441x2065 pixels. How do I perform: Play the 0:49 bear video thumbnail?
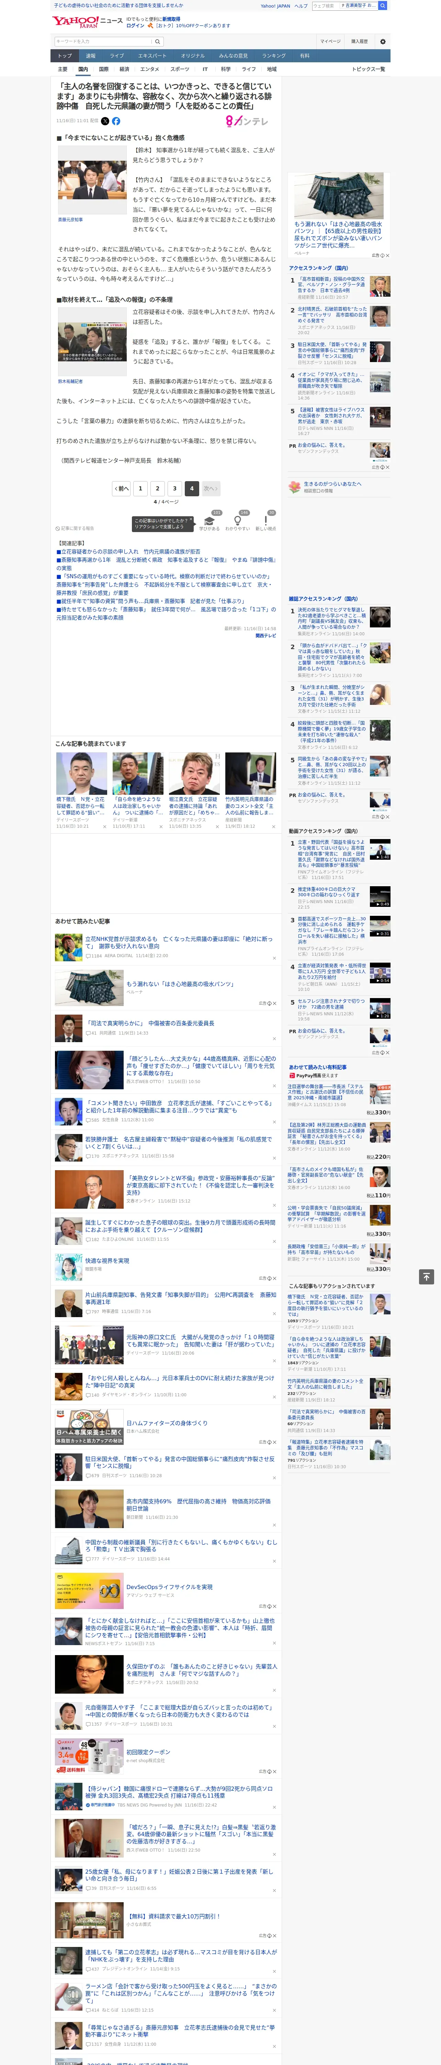tap(380, 896)
